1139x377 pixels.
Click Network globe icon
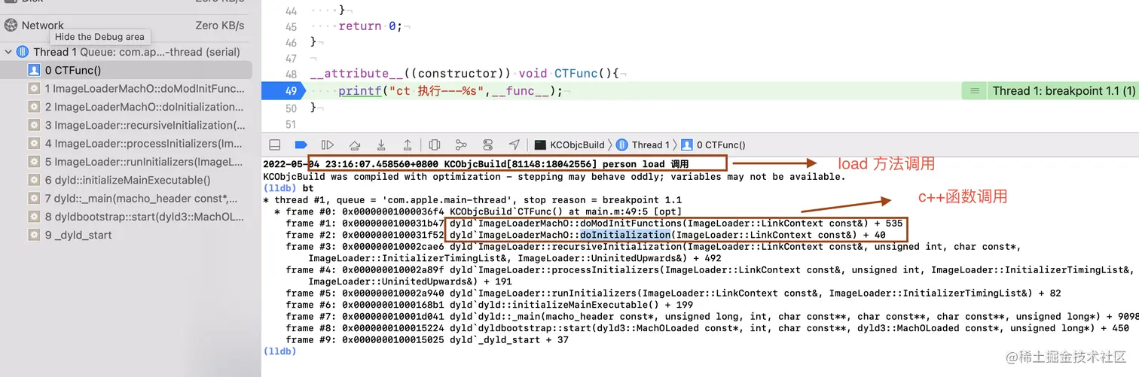pyautogui.click(x=11, y=25)
